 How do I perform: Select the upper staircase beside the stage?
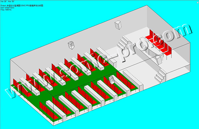tap(123, 42)
